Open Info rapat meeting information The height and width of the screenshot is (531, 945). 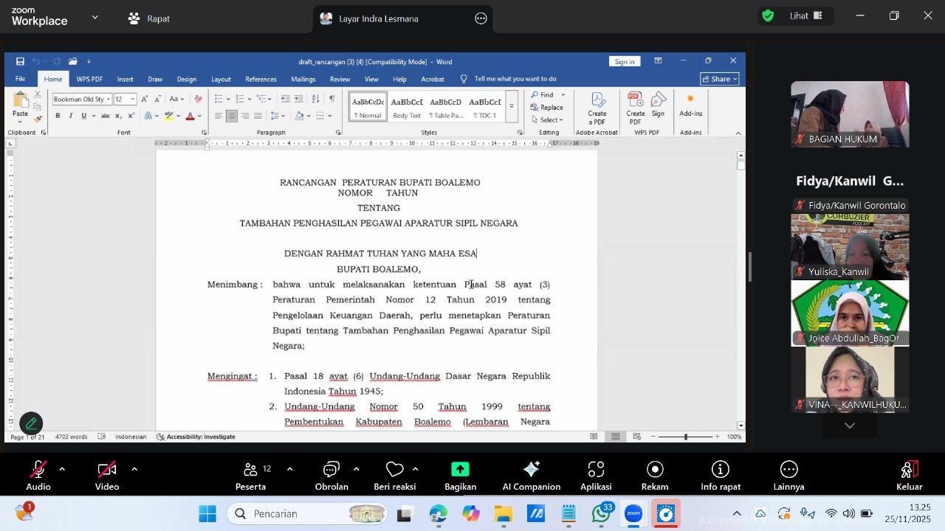tap(720, 476)
